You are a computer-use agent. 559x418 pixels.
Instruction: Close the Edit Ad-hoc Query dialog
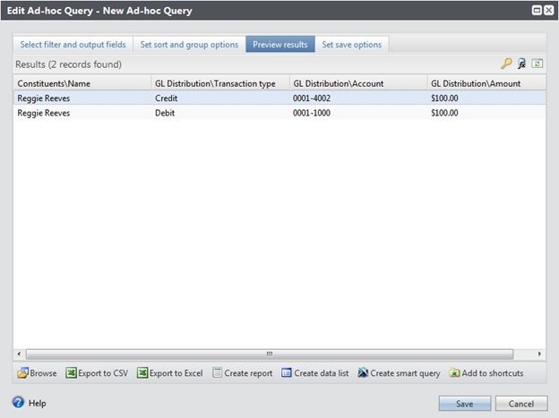tap(548, 10)
